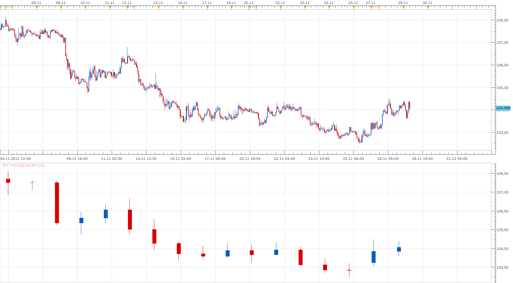Click the 11.11 date marker triangle
The width and height of the screenshot is (513, 283).
[x=110, y=7]
